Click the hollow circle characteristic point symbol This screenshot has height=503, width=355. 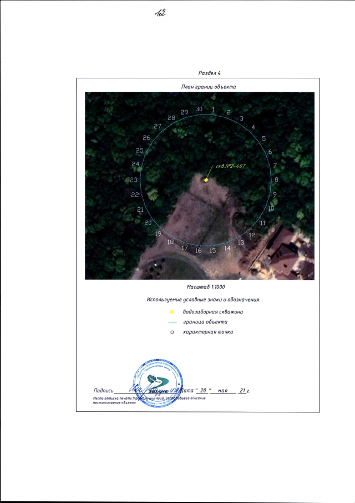coord(172,332)
